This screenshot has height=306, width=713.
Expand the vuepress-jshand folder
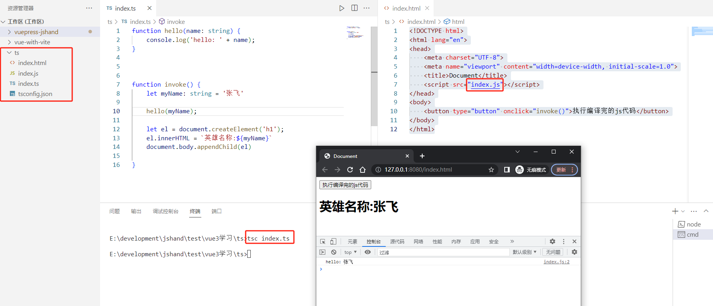tap(9, 32)
